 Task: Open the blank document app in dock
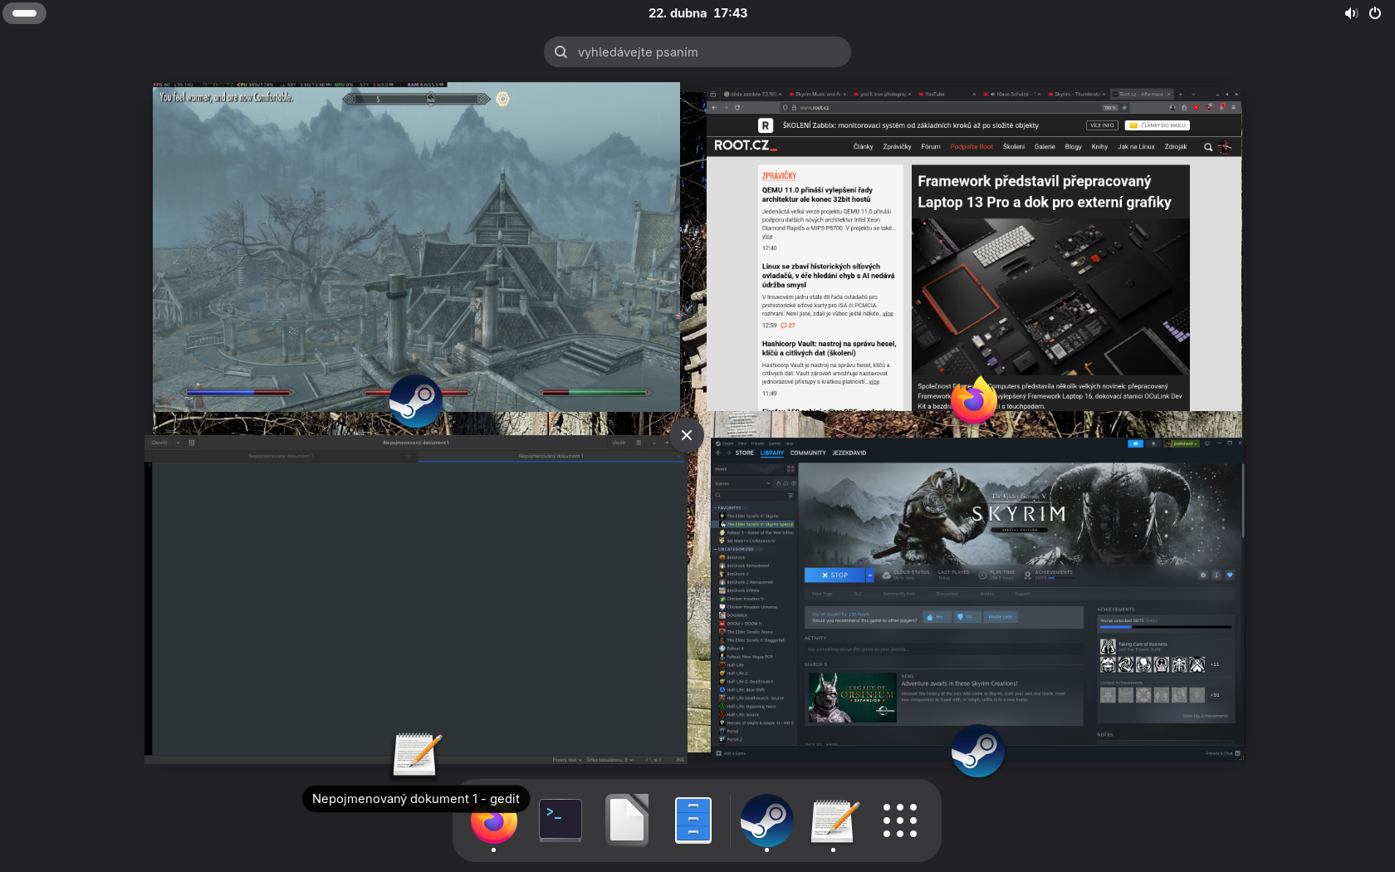pos(627,821)
